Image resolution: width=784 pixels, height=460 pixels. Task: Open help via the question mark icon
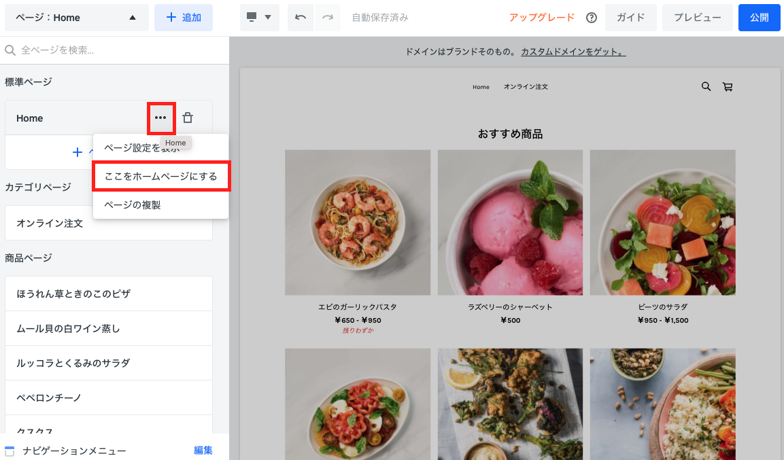(x=592, y=18)
